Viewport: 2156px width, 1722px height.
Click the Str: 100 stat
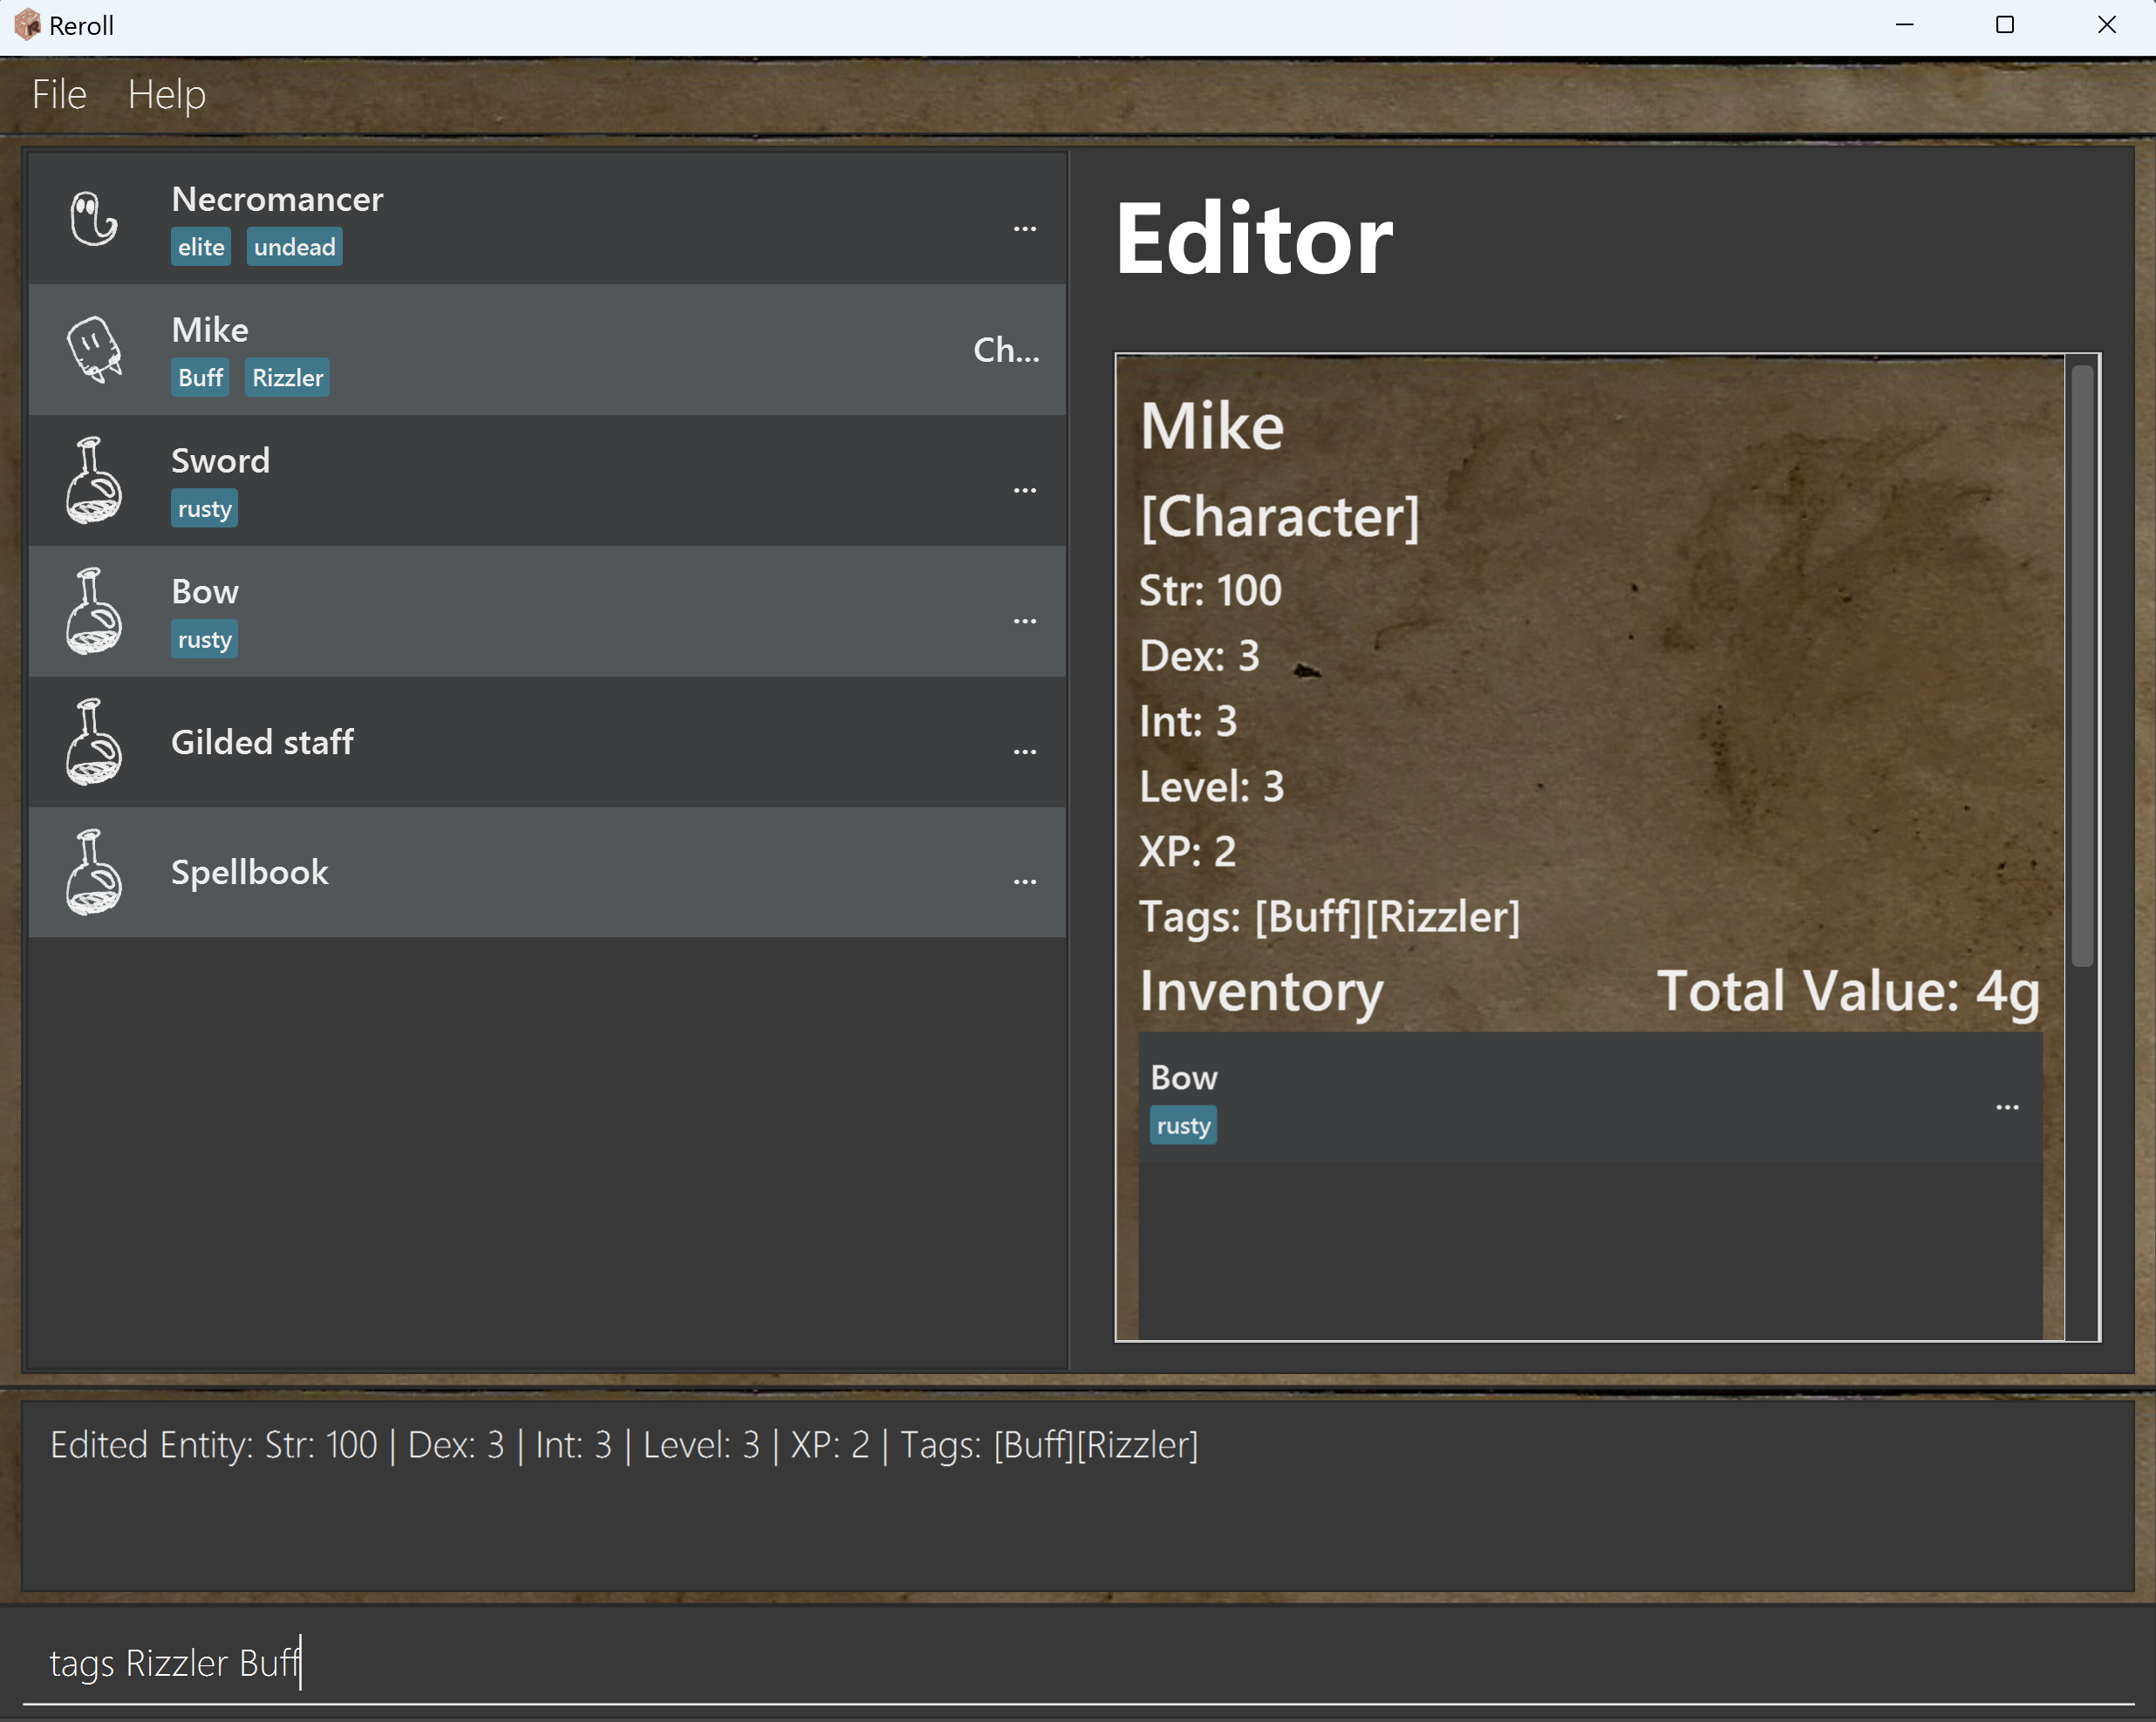[x=1211, y=590]
